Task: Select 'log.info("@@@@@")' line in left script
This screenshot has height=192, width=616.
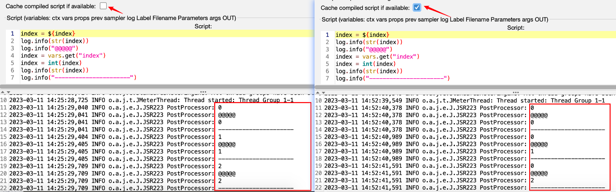Action: pos(50,49)
